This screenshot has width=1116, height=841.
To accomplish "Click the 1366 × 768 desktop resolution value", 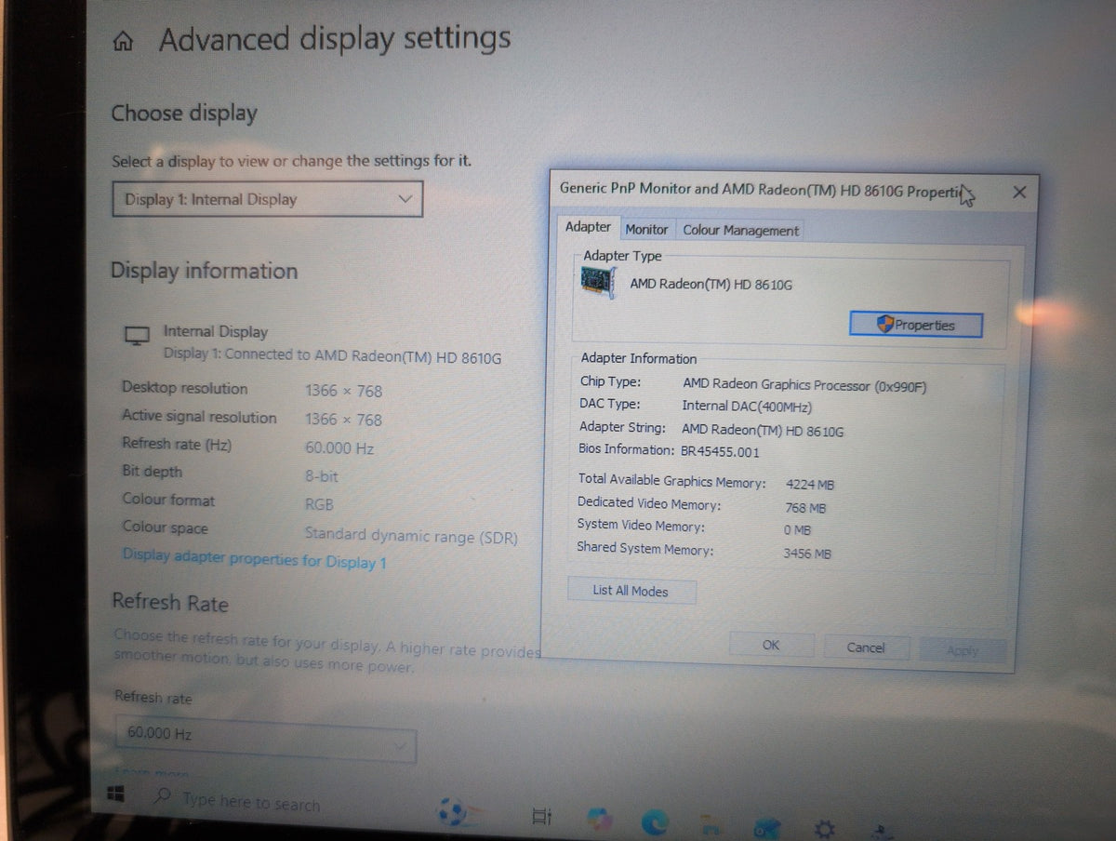I will point(343,391).
